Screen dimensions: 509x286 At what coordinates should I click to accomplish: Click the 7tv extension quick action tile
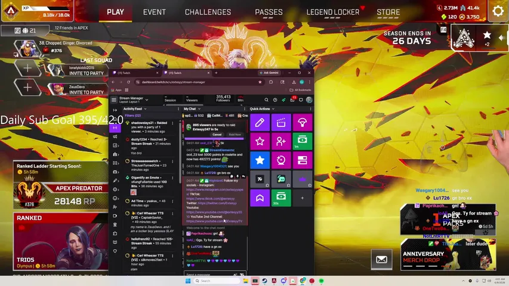coord(260,179)
